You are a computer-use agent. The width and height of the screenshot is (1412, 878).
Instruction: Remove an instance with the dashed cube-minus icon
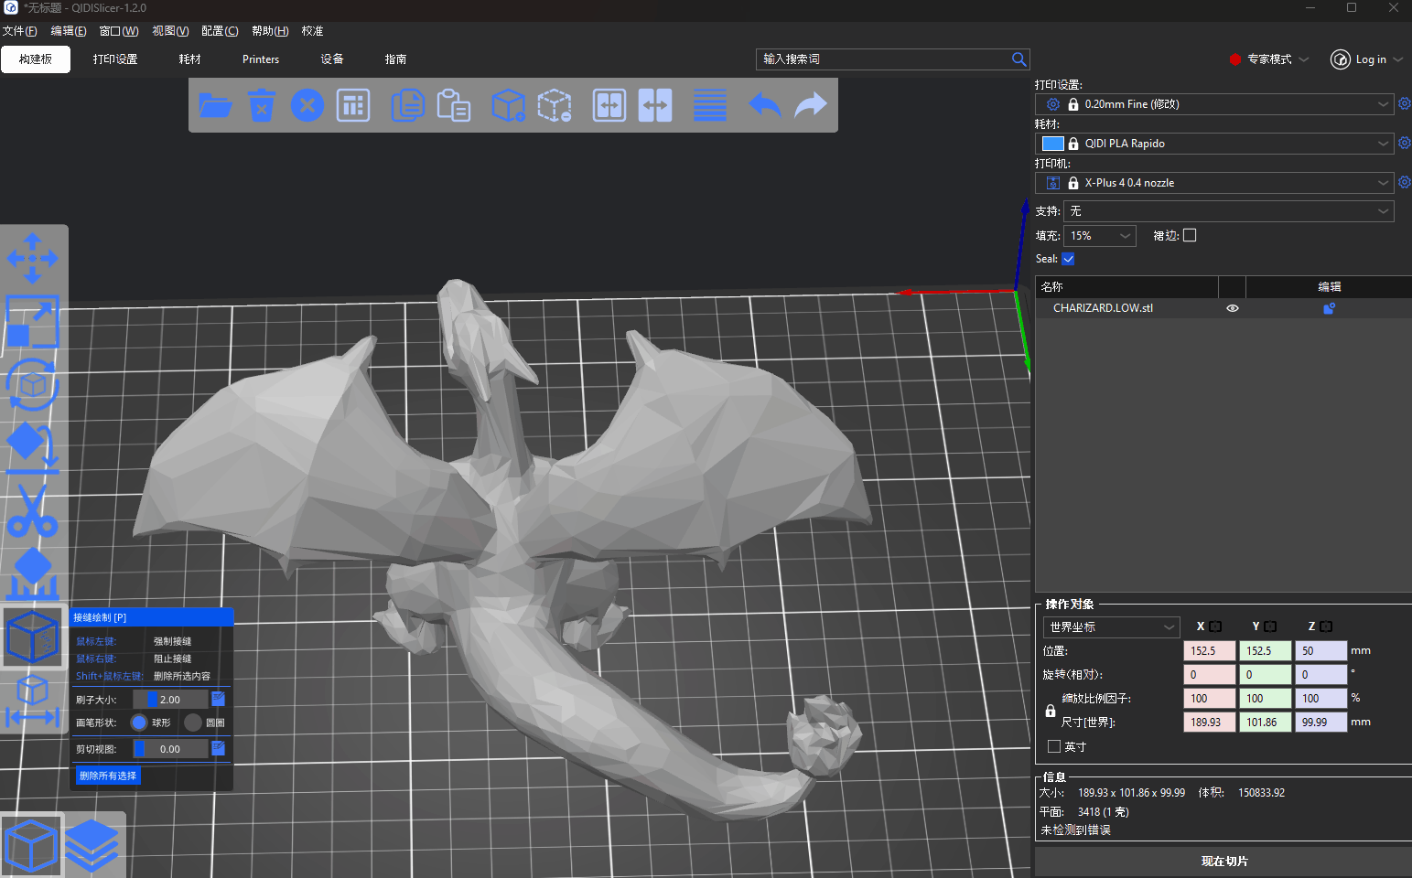[555, 105]
